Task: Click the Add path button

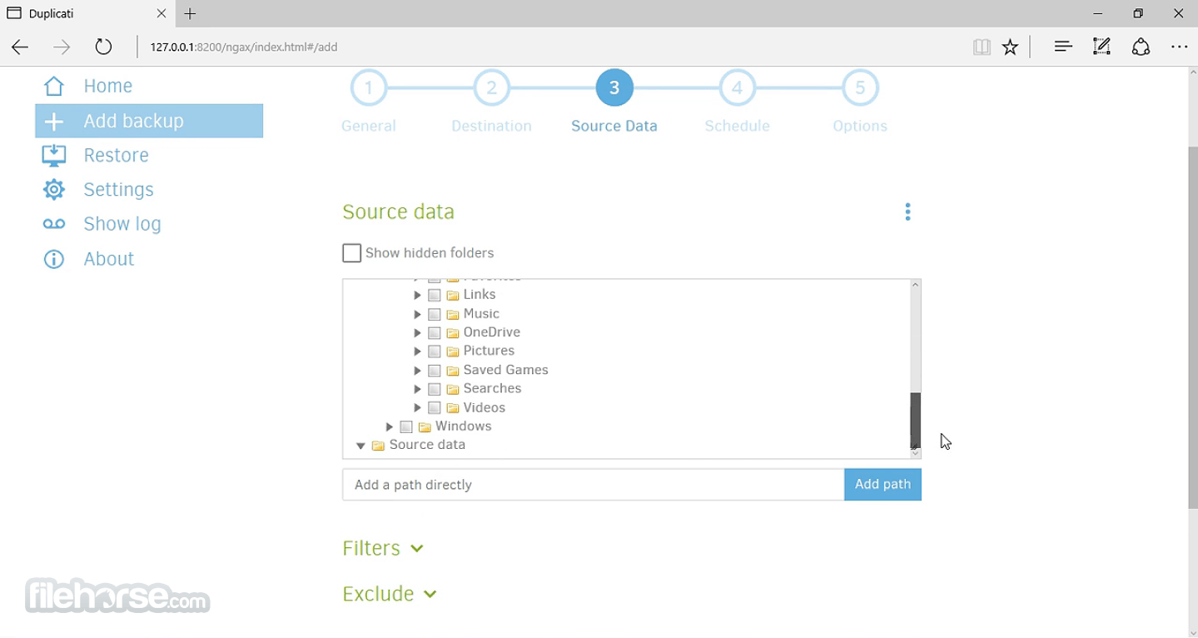Action: (882, 485)
